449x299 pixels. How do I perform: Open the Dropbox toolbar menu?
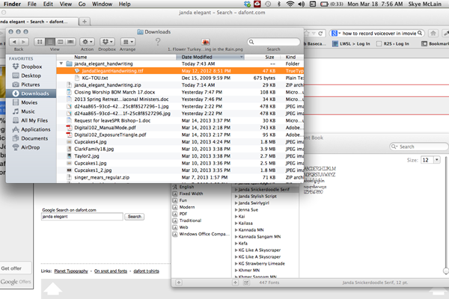pos(107,42)
